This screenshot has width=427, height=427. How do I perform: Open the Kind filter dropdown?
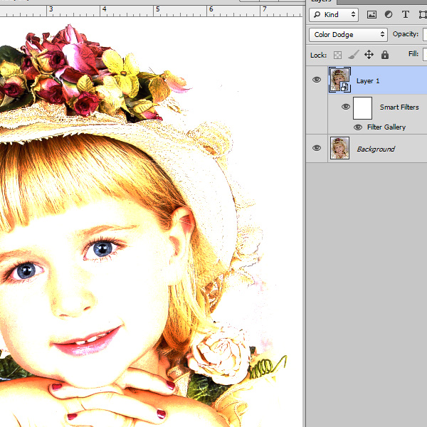[x=334, y=14]
